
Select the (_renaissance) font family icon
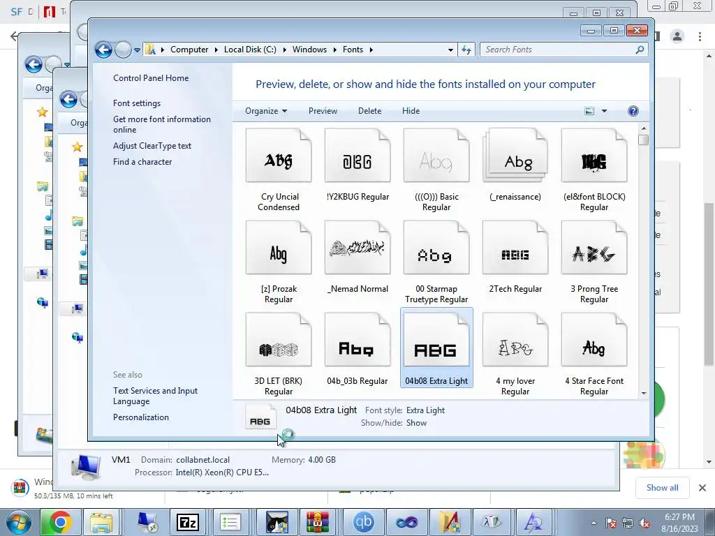tap(515, 156)
